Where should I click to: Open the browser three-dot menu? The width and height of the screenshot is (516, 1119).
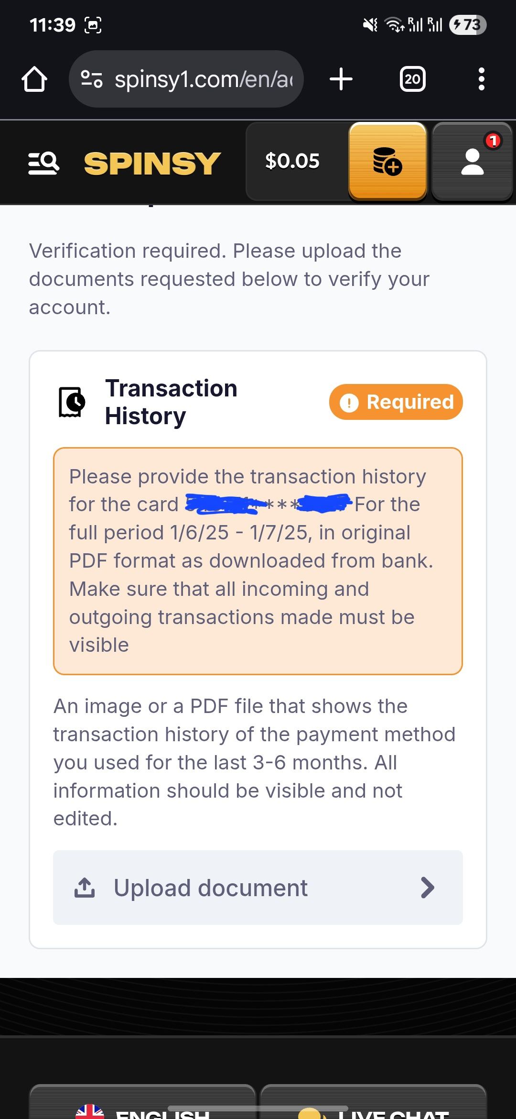481,79
